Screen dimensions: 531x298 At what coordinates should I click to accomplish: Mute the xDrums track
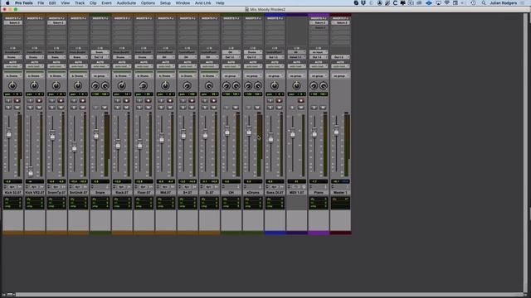point(257,108)
